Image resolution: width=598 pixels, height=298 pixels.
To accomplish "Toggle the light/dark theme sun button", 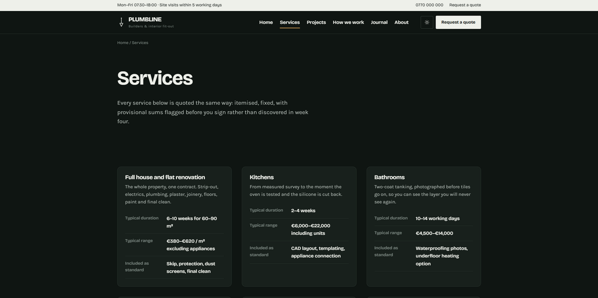I will click(x=427, y=22).
